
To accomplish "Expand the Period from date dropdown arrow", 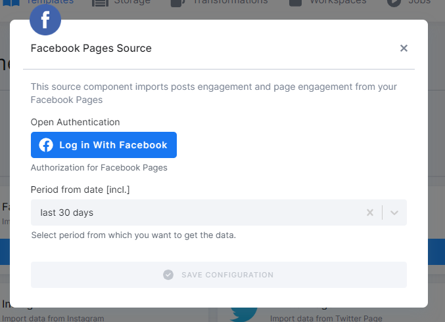I will tap(394, 212).
